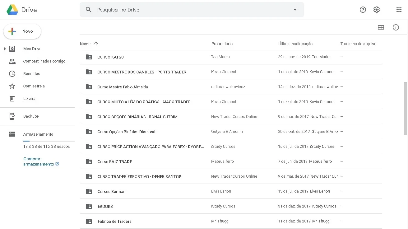The height and width of the screenshot is (229, 408).
Task: Click inside Pesquisar no Drive field
Action: click(x=192, y=10)
